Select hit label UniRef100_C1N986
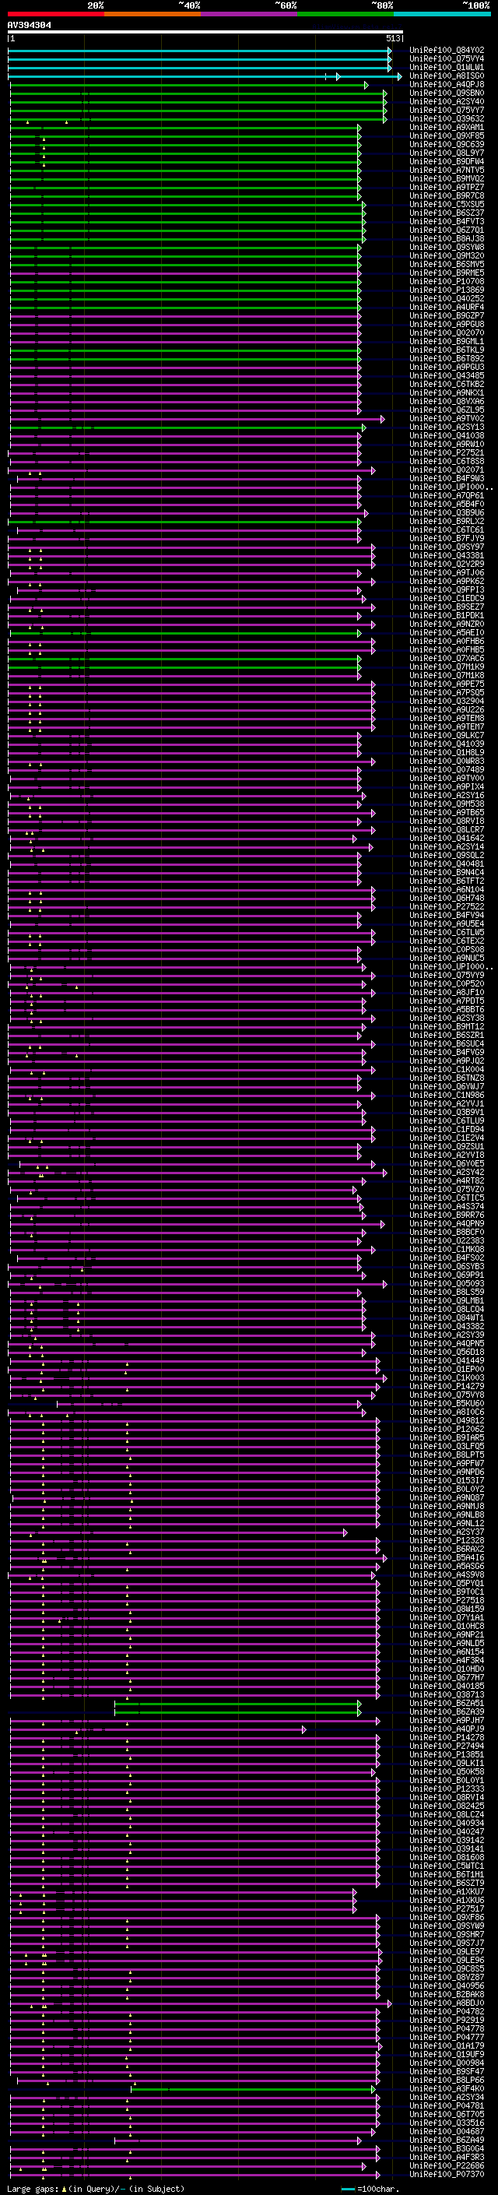The image size is (498, 2195). click(447, 1095)
